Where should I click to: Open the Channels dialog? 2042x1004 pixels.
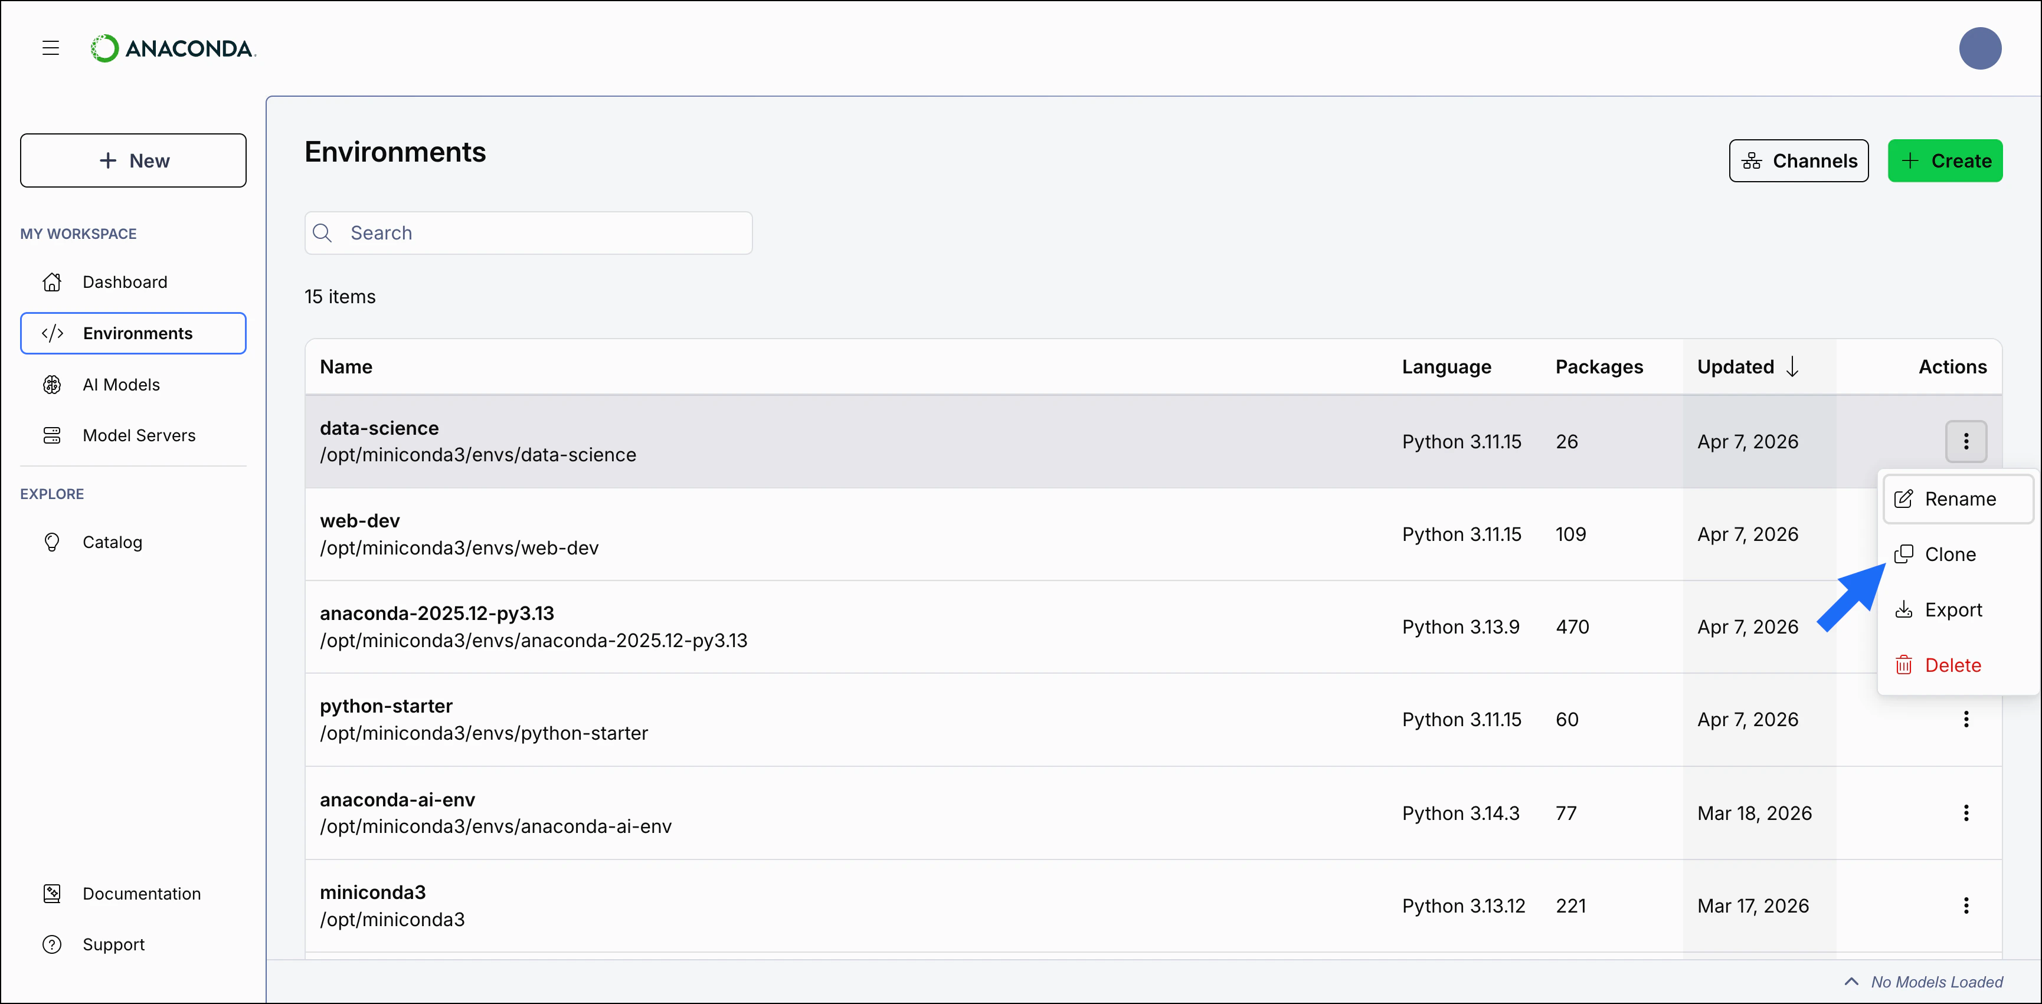(x=1798, y=160)
